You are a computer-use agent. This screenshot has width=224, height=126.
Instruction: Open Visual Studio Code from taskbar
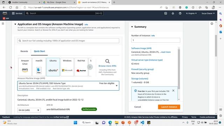[x=142, y=122]
